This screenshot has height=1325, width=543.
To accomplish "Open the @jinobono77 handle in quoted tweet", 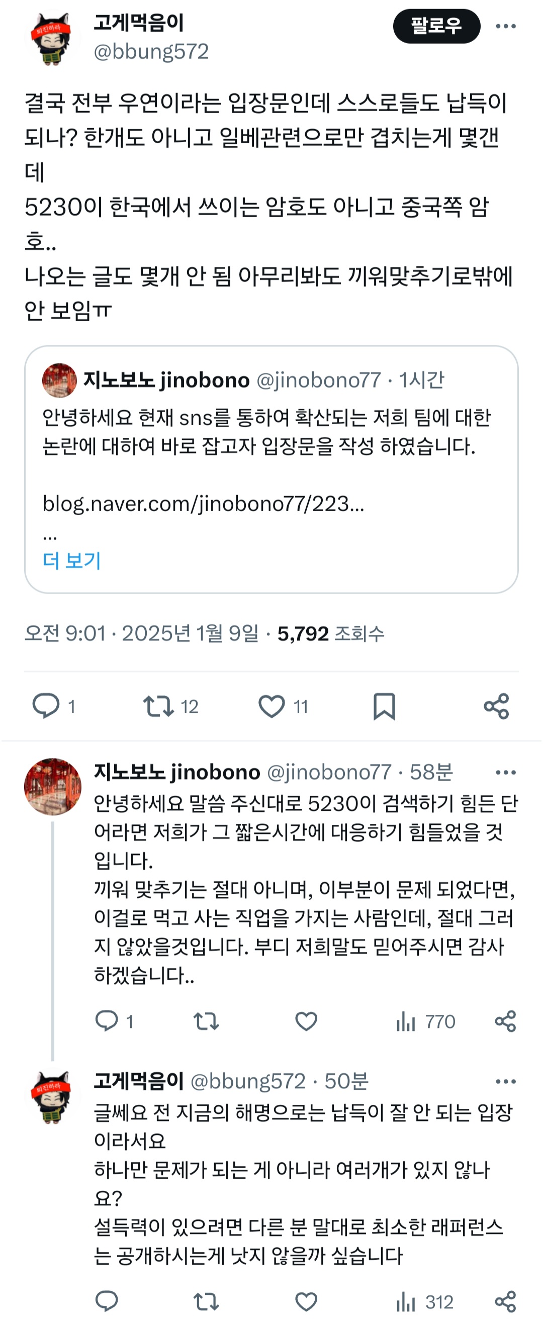I will point(319,380).
